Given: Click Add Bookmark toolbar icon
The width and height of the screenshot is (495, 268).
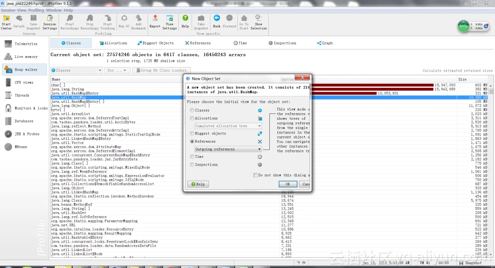Looking at the screenshot, I should pyautogui.click(x=139, y=22).
